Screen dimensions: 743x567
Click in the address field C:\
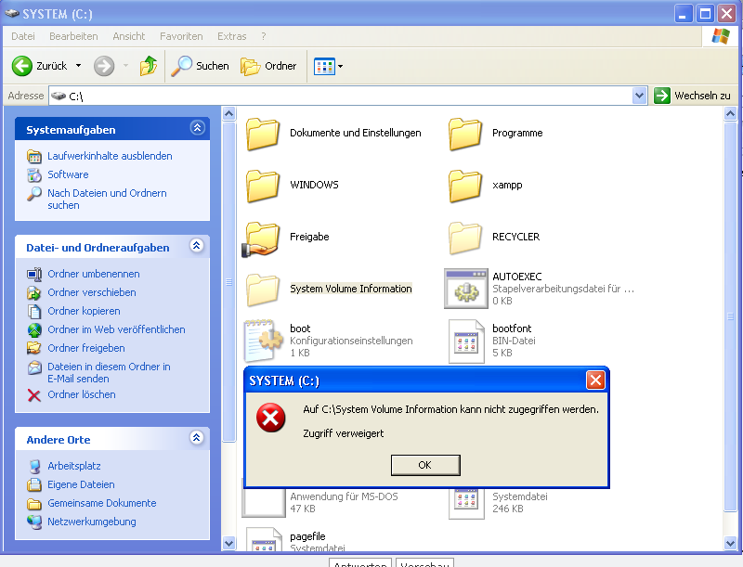click(x=340, y=97)
